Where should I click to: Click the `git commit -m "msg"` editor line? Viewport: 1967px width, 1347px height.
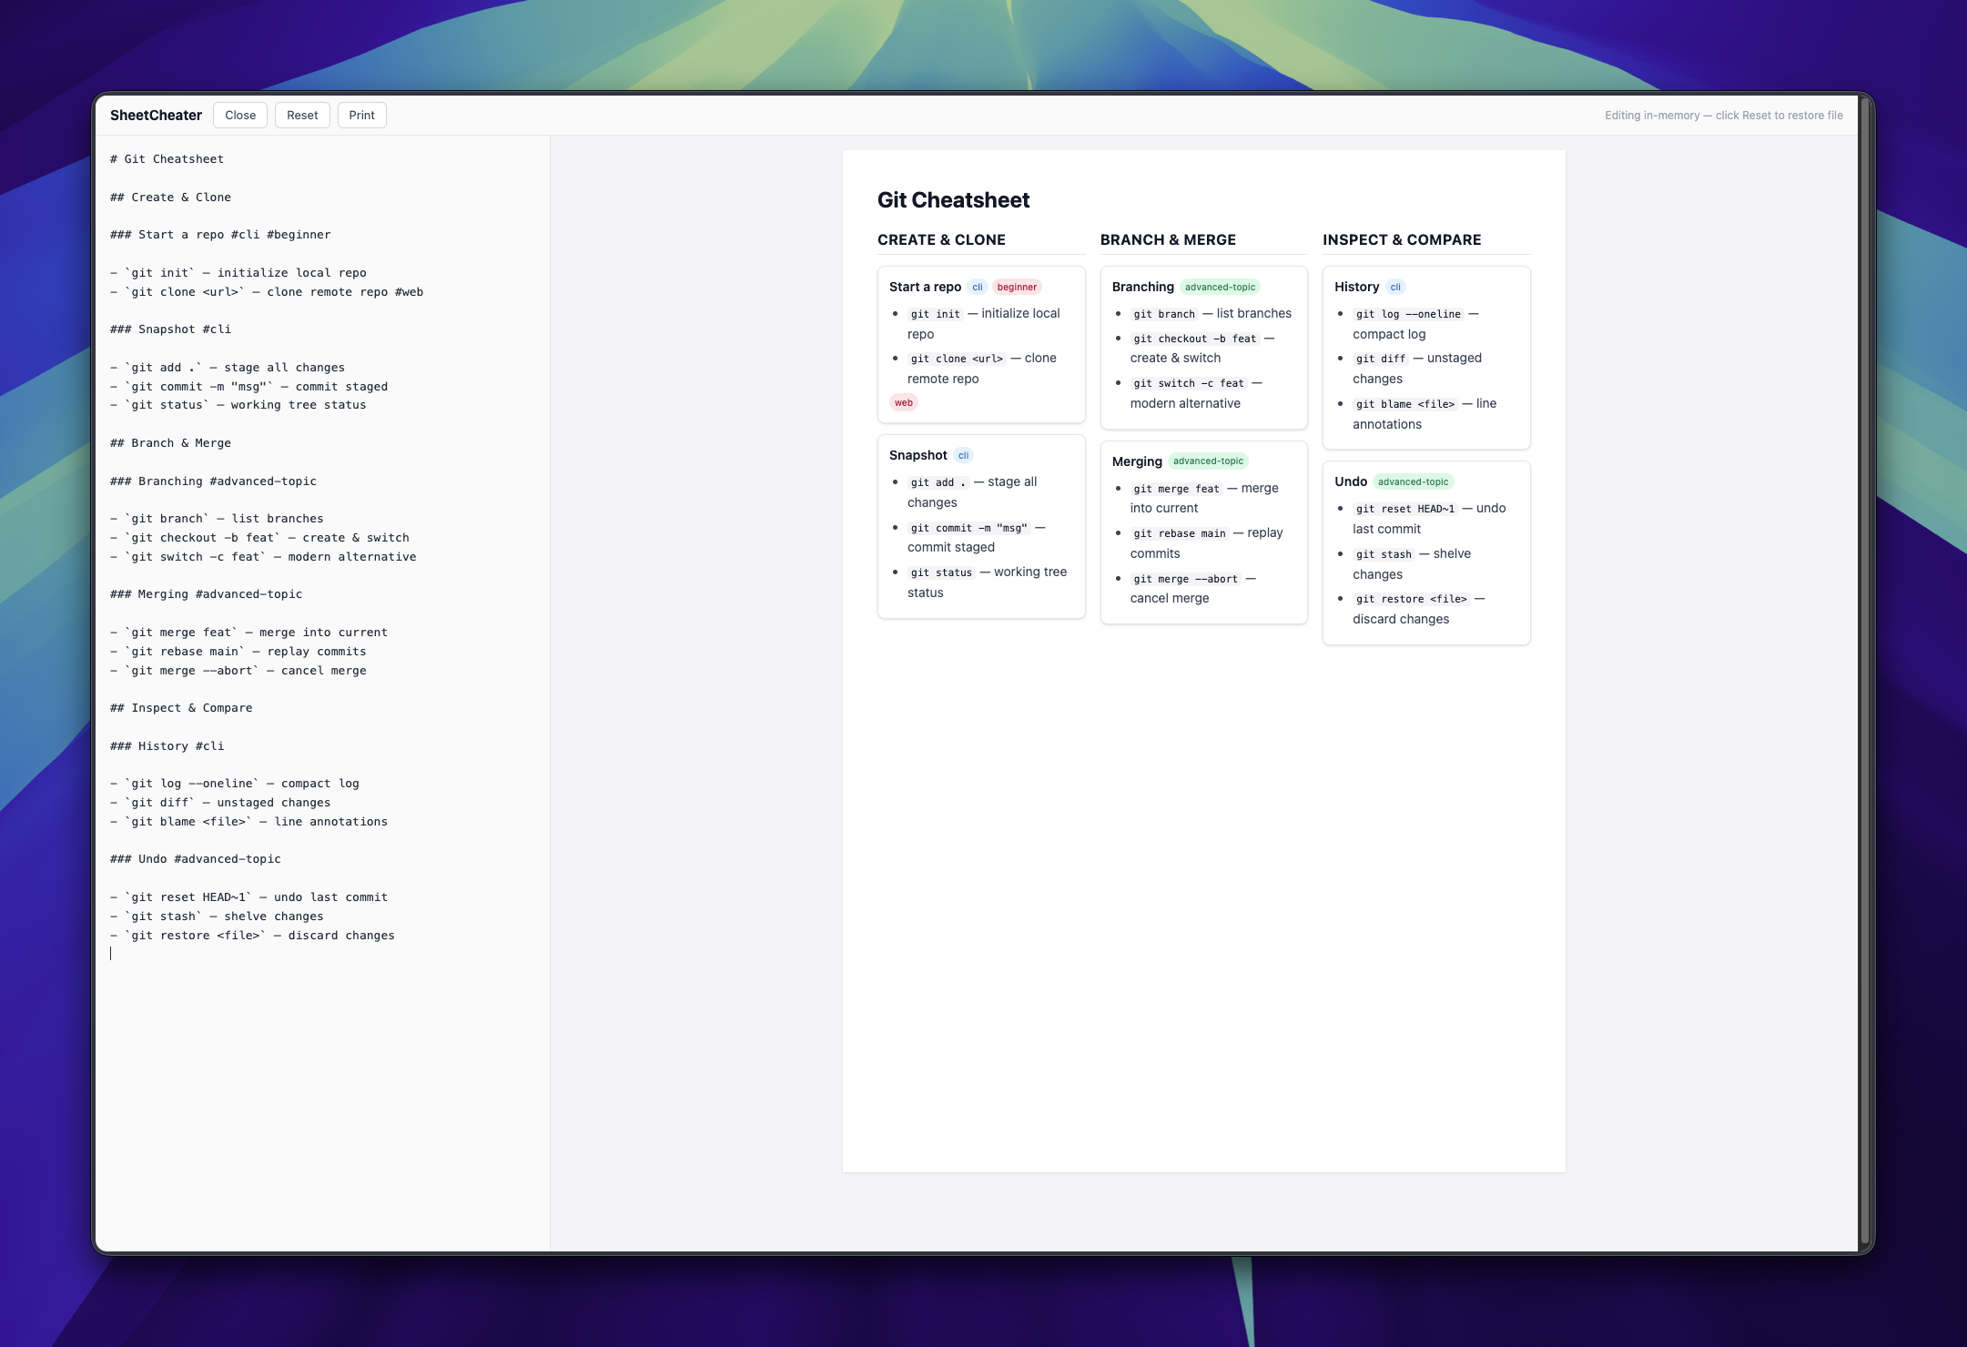(x=248, y=387)
